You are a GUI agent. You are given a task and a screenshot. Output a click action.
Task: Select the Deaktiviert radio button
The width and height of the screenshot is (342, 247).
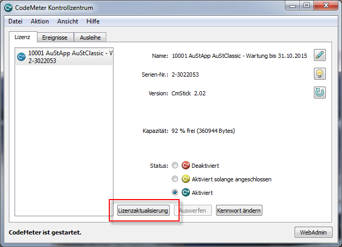[x=175, y=166]
